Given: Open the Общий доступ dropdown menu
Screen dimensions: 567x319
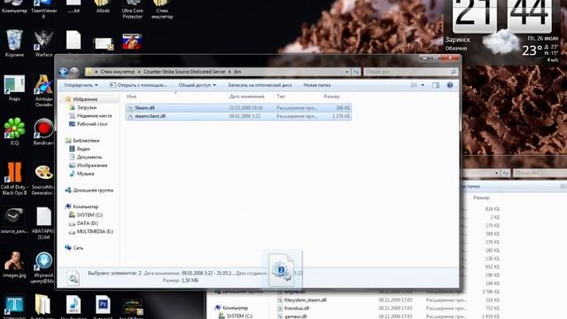Looking at the screenshot, I should (x=197, y=85).
